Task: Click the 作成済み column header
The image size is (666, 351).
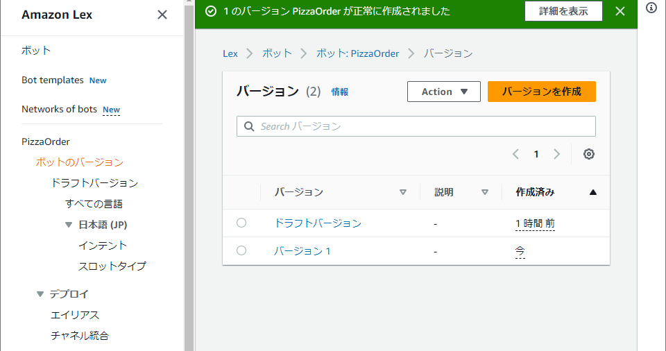Action: click(x=535, y=193)
